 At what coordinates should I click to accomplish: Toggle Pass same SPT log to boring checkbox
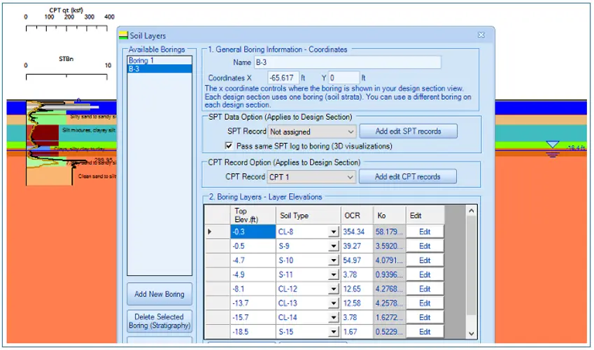point(229,146)
